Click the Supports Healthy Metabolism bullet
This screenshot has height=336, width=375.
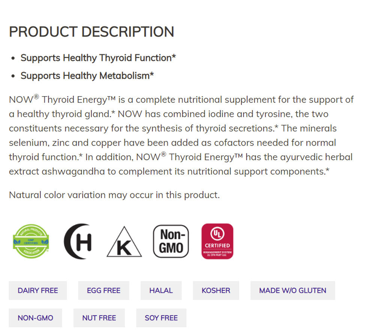[x=87, y=76]
